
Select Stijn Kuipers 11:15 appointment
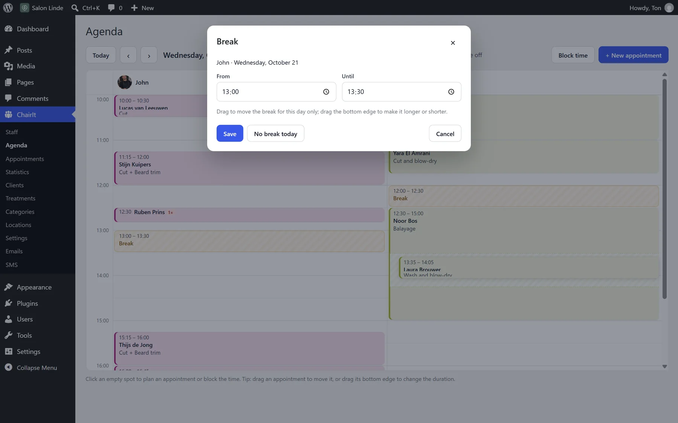click(x=249, y=168)
